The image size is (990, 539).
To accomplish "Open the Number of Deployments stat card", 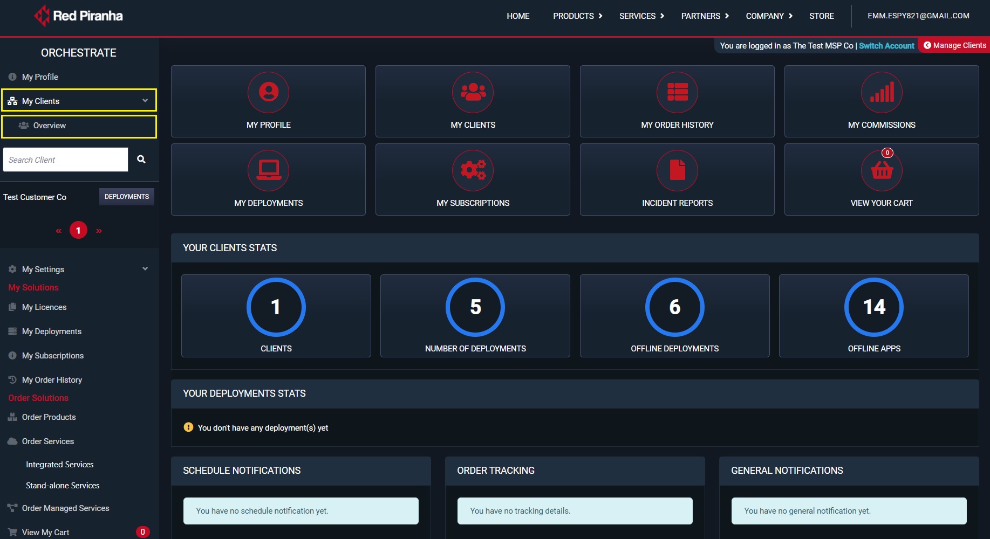I will tap(475, 316).
